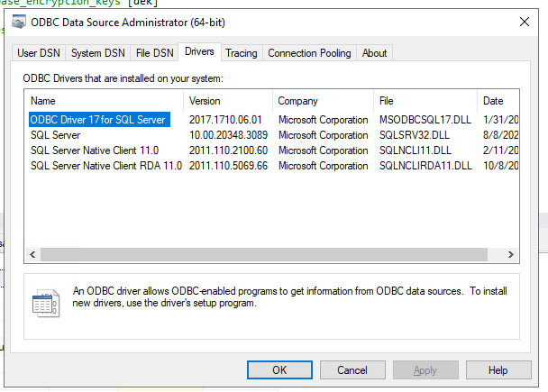Select ODBC Driver 17 for SQL Server
The image size is (548, 392).
pos(97,120)
